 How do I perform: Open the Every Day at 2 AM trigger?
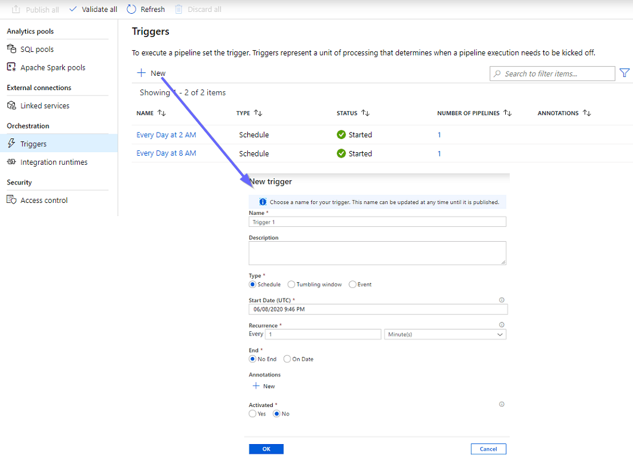pos(166,134)
